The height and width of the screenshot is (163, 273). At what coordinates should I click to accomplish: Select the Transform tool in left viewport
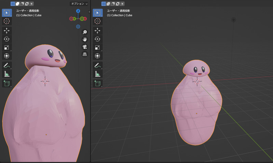tap(7, 56)
